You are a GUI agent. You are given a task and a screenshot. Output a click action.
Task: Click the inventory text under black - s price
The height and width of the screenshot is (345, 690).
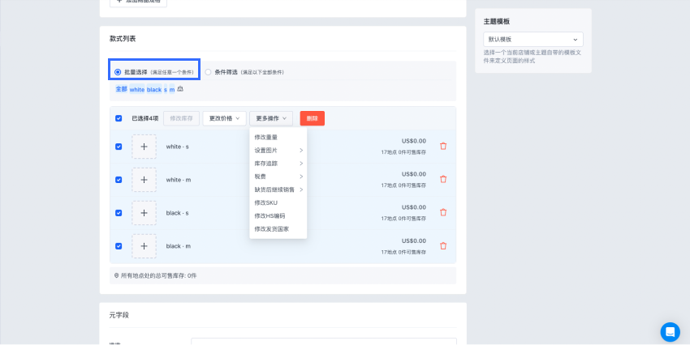tap(403, 219)
